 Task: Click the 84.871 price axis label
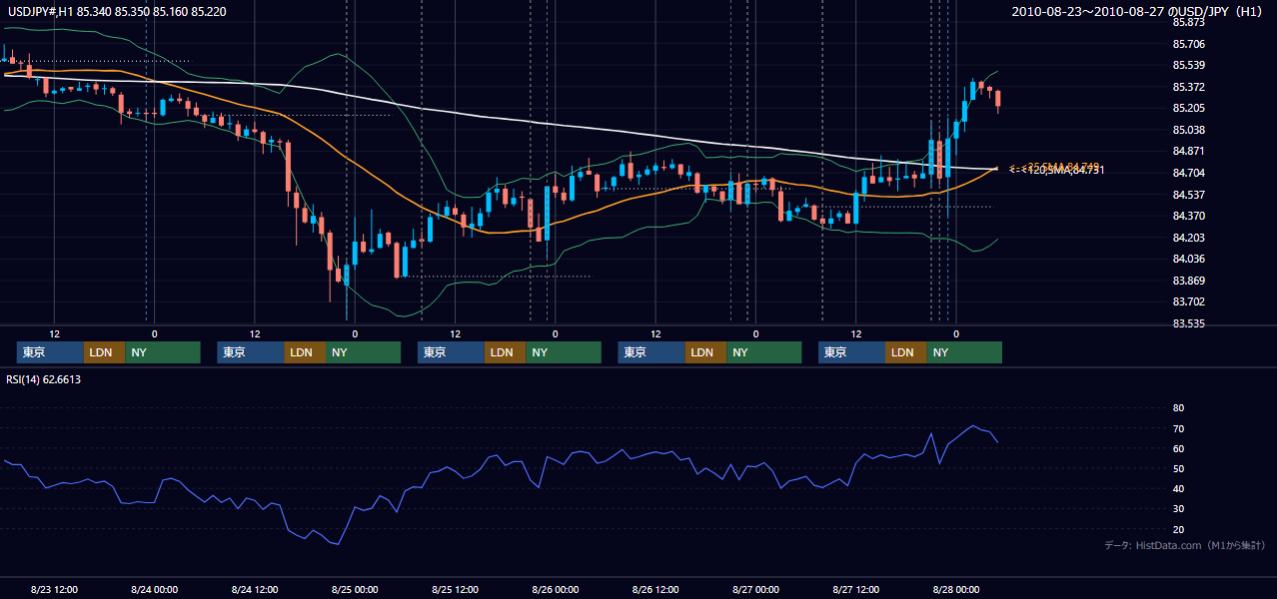pyautogui.click(x=1188, y=151)
